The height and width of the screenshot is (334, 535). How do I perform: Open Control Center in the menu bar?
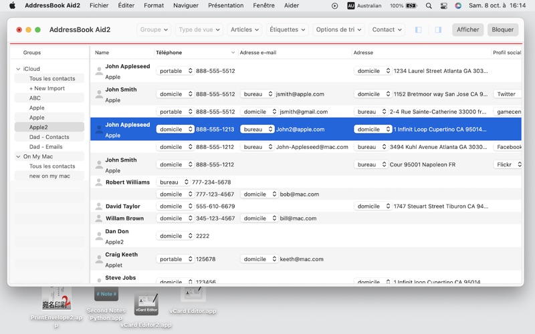tap(443, 5)
